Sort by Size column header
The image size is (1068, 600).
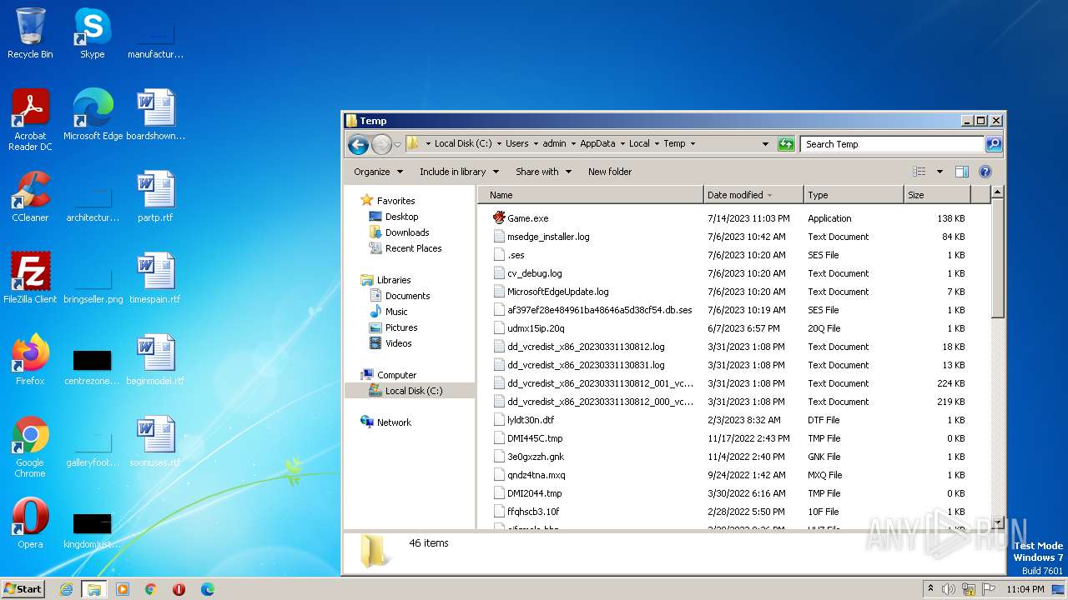tap(938, 195)
